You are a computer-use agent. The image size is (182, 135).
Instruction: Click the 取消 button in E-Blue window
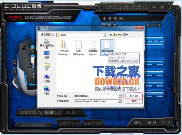(152, 122)
